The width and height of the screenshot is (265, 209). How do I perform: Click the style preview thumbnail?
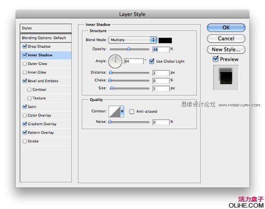(226, 78)
